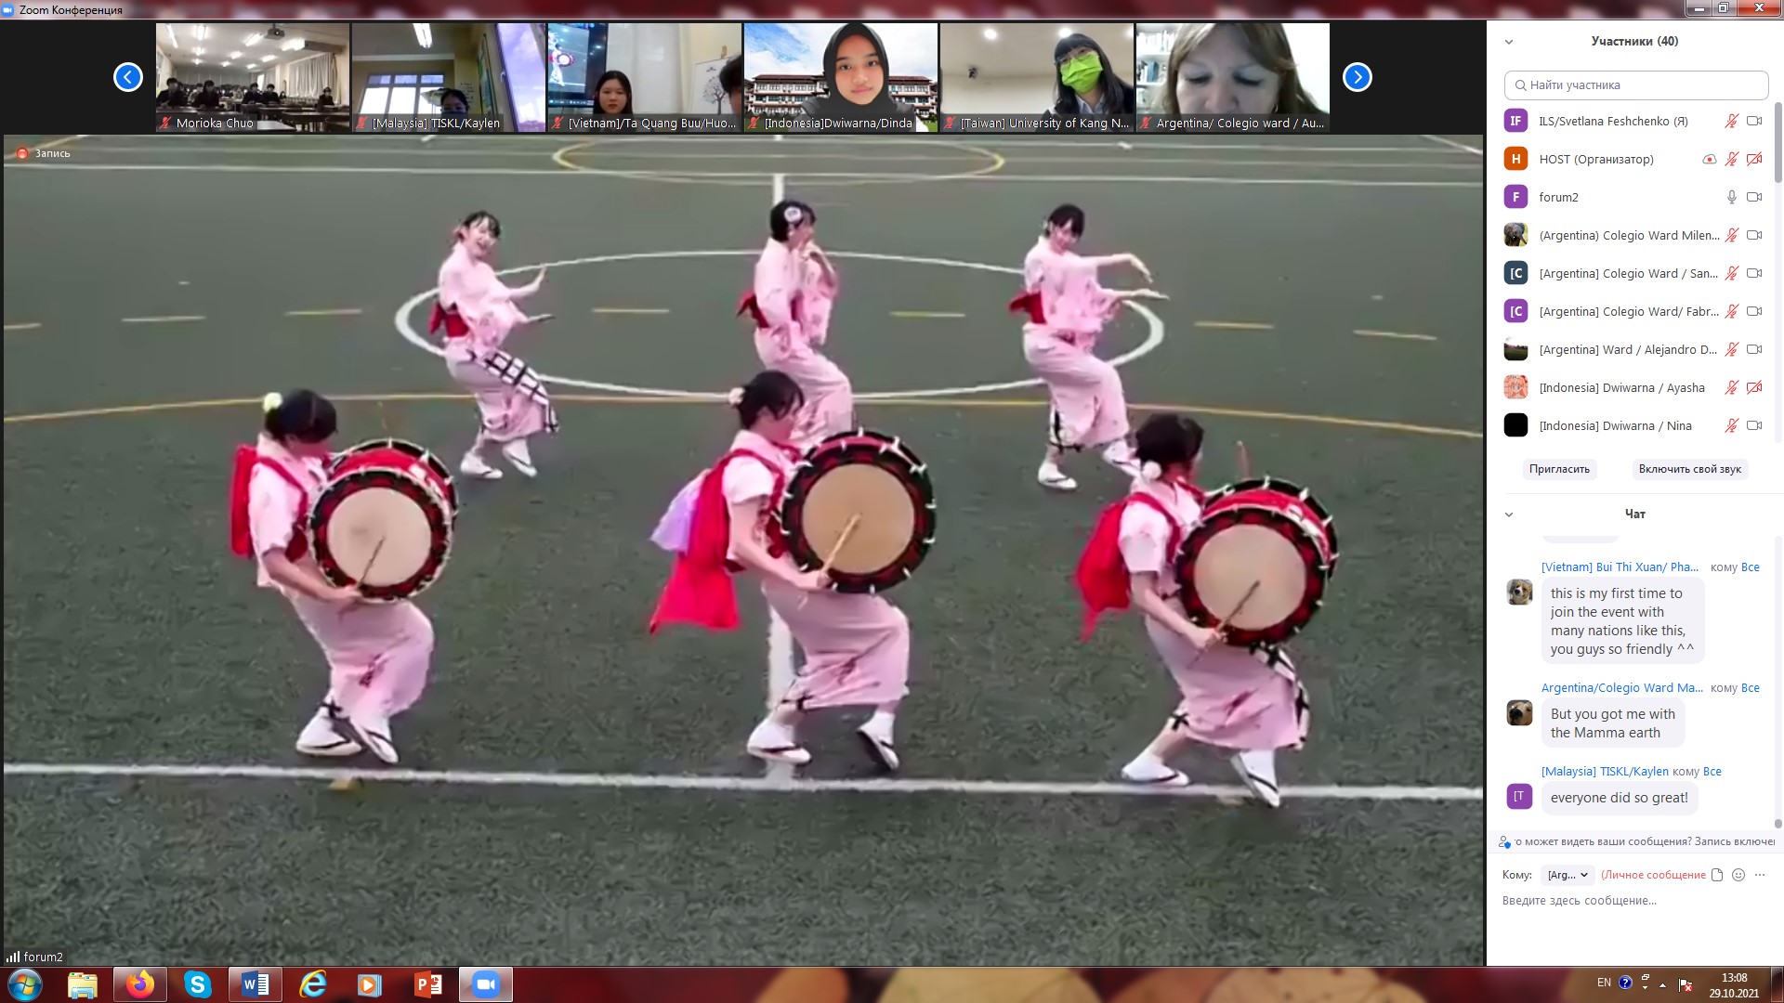
Task: Show next video thumbnails with right arrow
Action: (x=1358, y=77)
